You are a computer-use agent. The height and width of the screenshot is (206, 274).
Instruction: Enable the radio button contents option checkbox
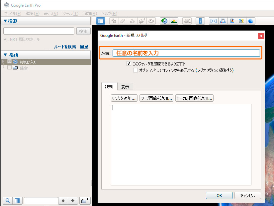click(x=136, y=70)
